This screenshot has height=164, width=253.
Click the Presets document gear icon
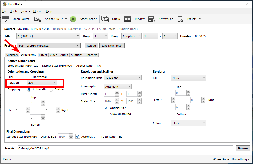(x=180, y=19)
